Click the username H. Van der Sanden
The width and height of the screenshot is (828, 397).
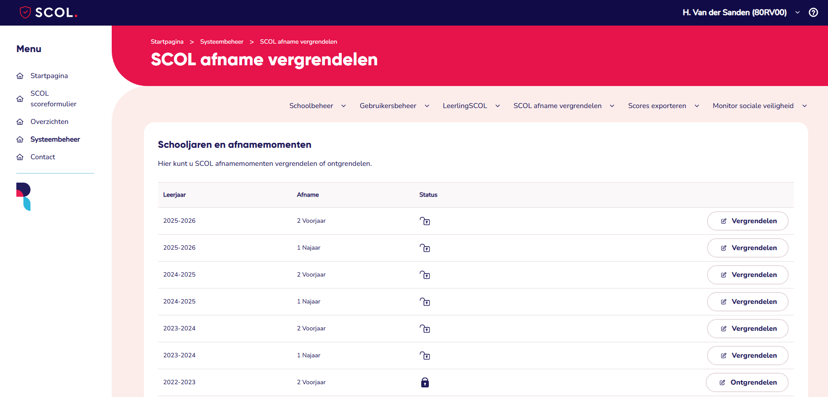click(x=734, y=12)
